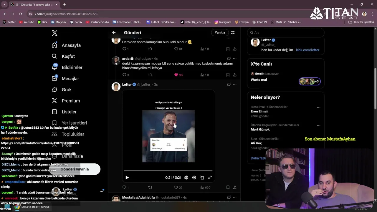
Task: Click the video thumbnail of Tedesco meme
Action: [168, 136]
